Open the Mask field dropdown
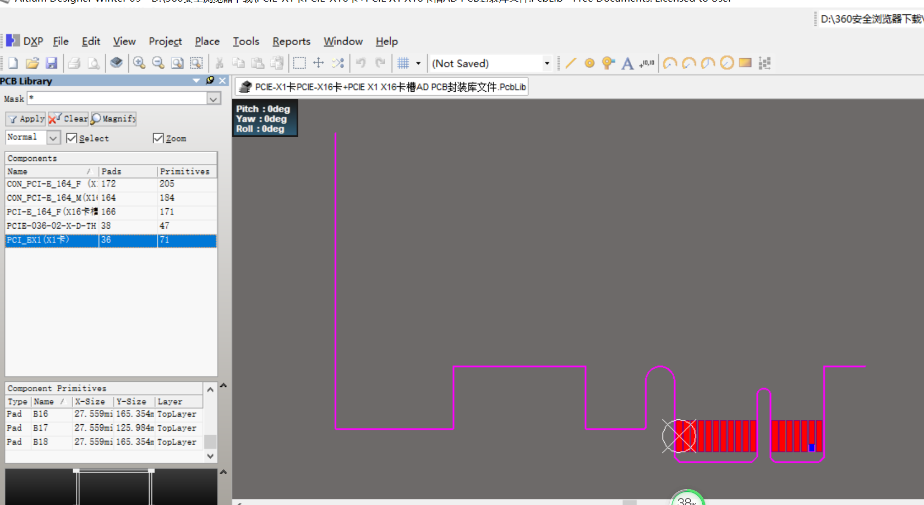 (x=214, y=98)
